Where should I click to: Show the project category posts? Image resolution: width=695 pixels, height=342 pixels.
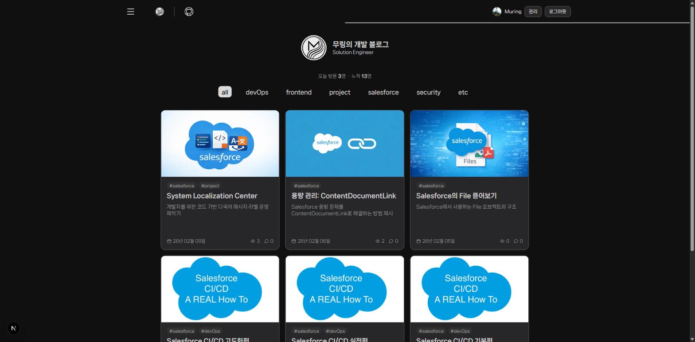340,92
